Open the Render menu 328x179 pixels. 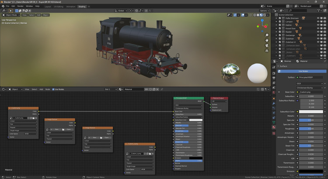click(20, 7)
